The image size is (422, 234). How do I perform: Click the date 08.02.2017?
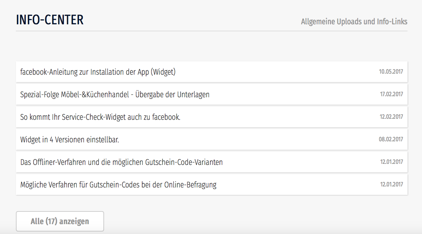[x=391, y=140]
